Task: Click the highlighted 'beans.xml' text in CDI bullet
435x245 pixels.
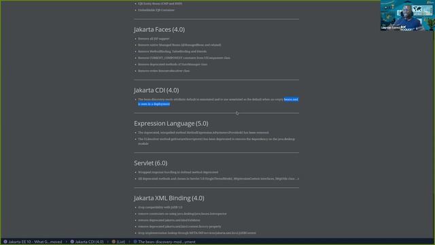Action: click(291, 99)
